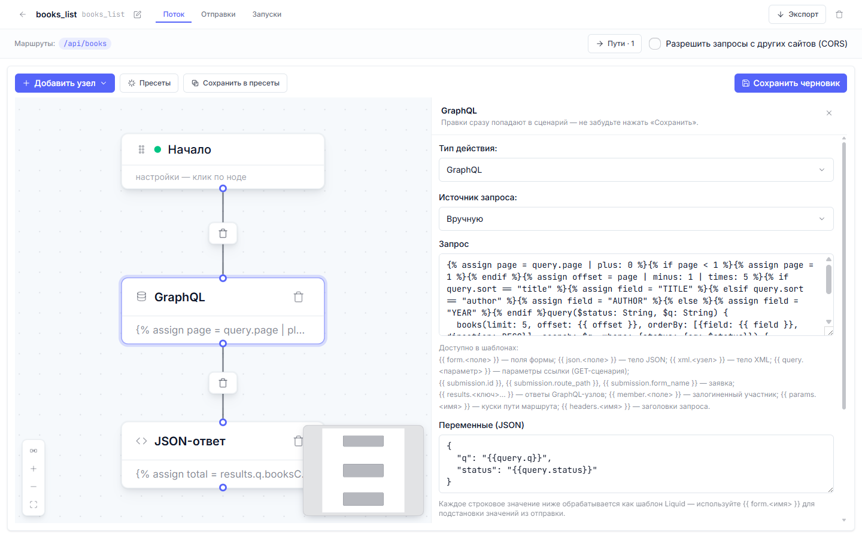Click the books_list slug next to the scenario title
This screenshot has height=538, width=862.
[x=103, y=14]
